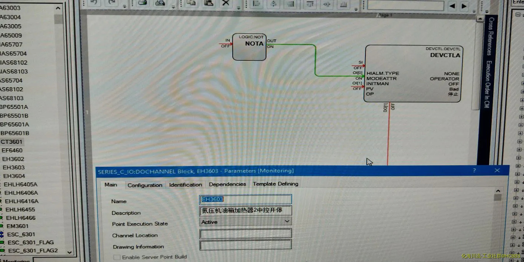Switch to the Configuration tab
Viewport: 524px width, 262px height.
tap(145, 185)
